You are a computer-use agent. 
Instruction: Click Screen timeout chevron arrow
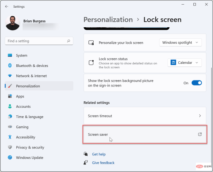click(x=200, y=116)
